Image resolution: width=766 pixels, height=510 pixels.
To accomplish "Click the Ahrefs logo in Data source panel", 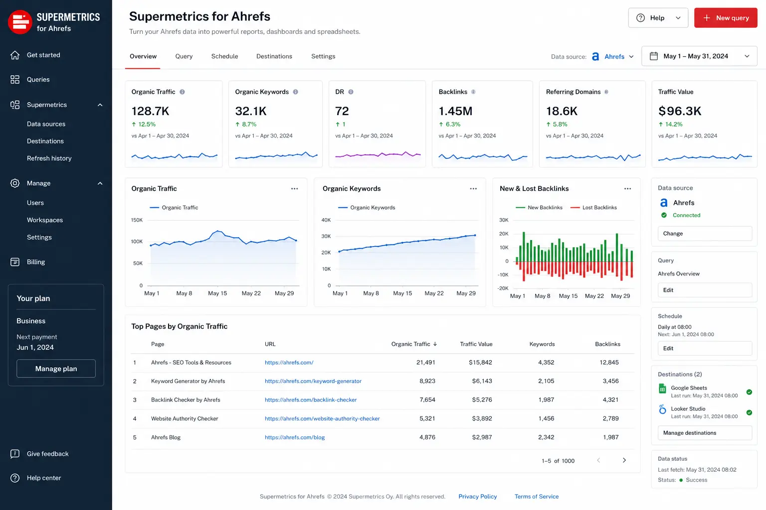I will [664, 203].
